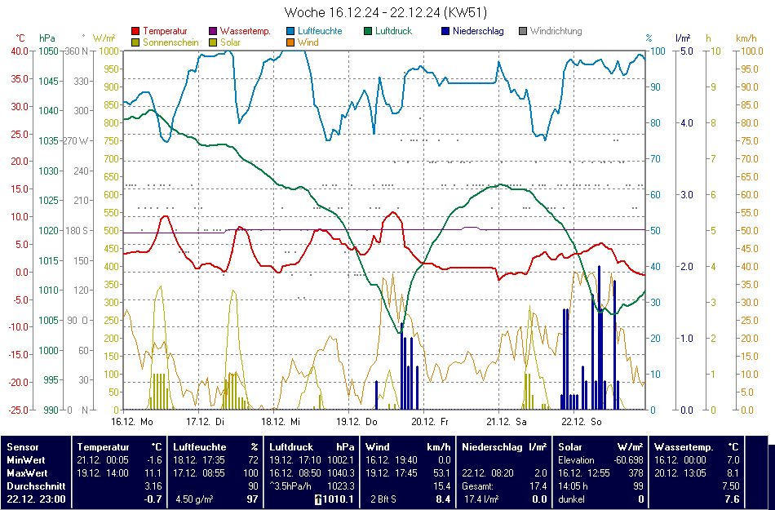775x510 pixels.
Task: Click the Wassertemp. column header in table
Action: [x=684, y=446]
